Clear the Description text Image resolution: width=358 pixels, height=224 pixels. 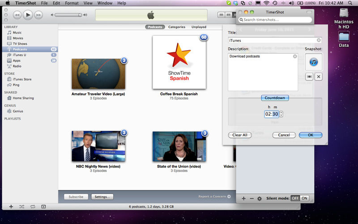295,56
